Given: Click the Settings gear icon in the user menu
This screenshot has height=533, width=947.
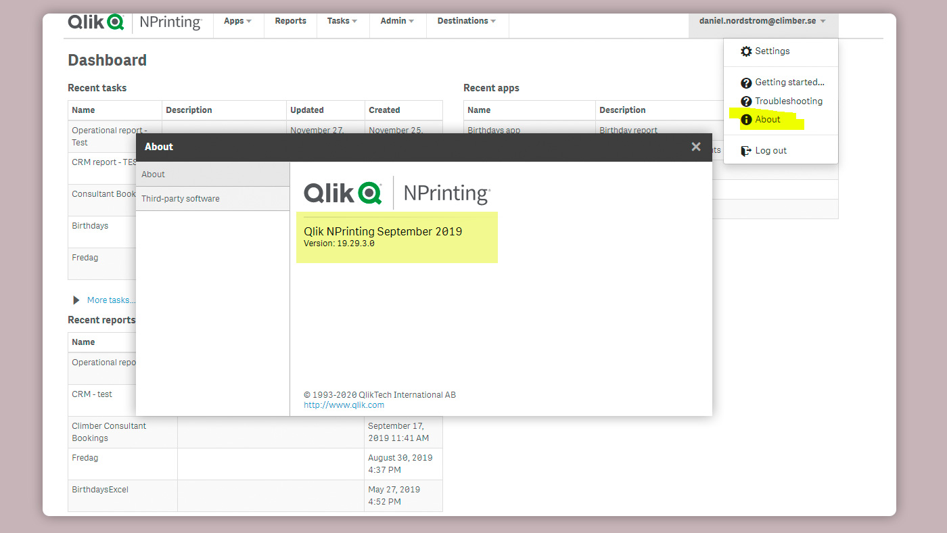Looking at the screenshot, I should (x=746, y=51).
